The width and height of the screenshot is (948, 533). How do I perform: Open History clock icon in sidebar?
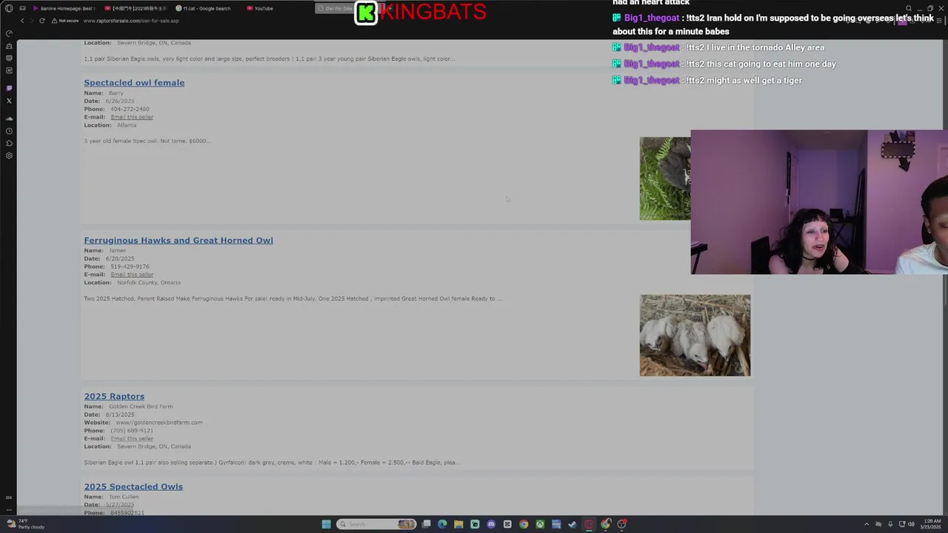coord(9,131)
